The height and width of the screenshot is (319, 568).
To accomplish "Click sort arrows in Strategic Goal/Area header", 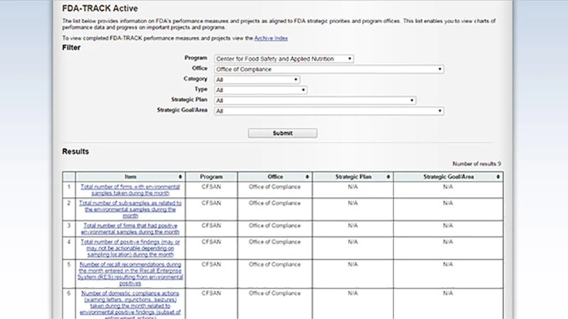I will pos(499,177).
